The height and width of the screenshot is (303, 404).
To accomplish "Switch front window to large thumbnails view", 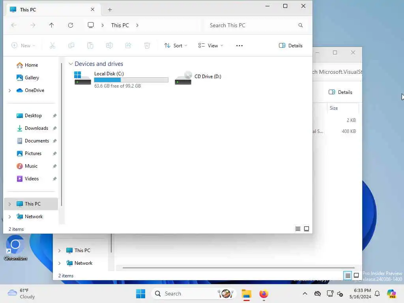I will pyautogui.click(x=307, y=229).
